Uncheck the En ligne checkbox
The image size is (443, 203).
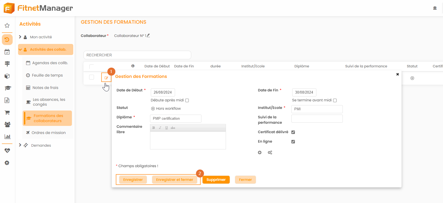(293, 142)
